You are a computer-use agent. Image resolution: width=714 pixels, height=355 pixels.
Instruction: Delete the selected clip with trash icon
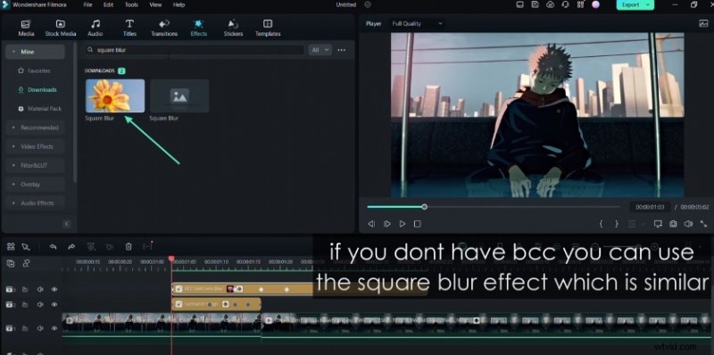pyautogui.click(x=129, y=247)
